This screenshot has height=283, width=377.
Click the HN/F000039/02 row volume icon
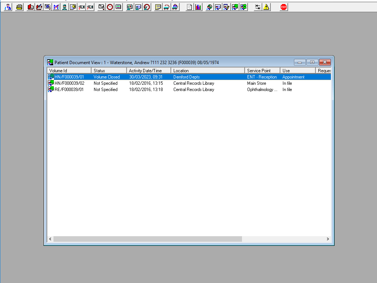(x=51, y=83)
